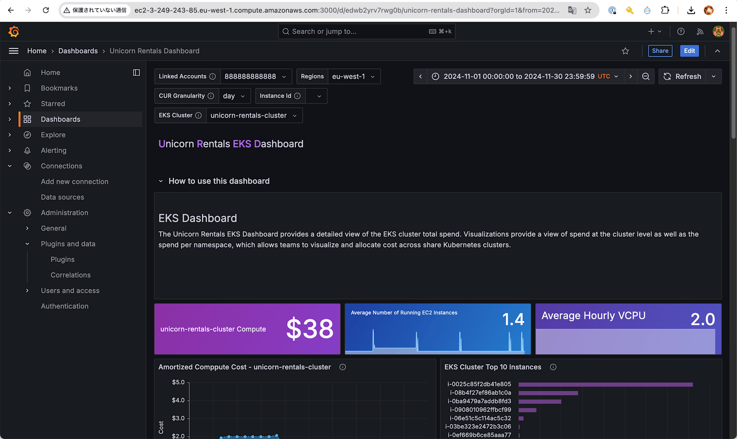Open the user profile avatar
This screenshot has width=737, height=439.
point(718,32)
